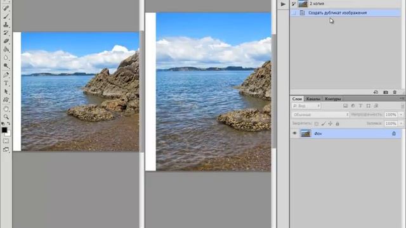Reset default foreground and background colors
This screenshot has width=406, height=228.
click(x=3, y=123)
